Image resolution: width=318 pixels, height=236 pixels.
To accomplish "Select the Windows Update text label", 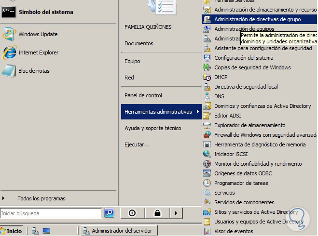I will [38, 34].
